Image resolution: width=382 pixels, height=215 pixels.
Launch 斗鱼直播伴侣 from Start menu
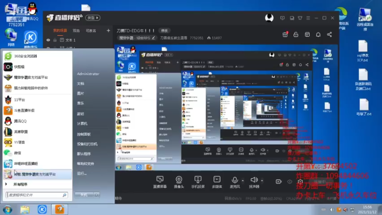tap(37, 110)
